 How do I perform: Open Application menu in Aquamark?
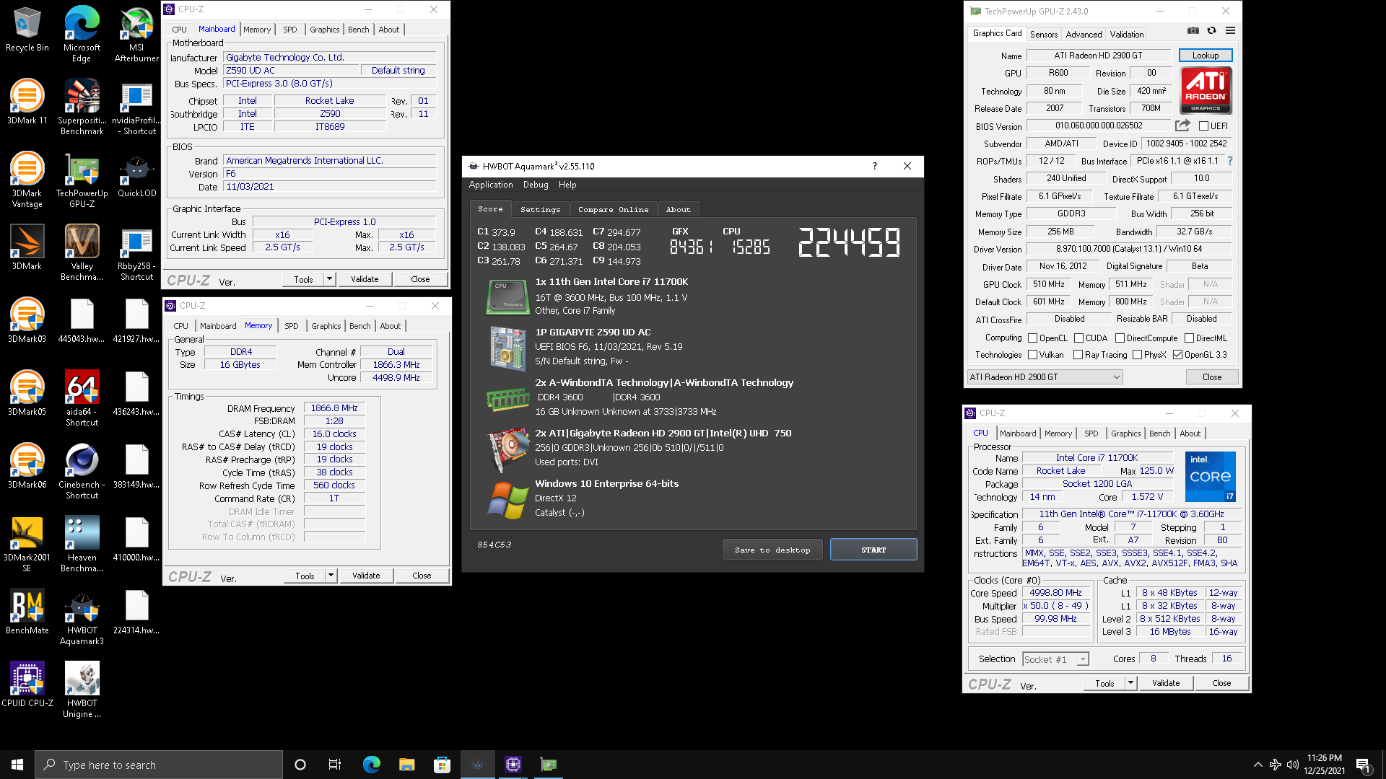pyautogui.click(x=491, y=185)
